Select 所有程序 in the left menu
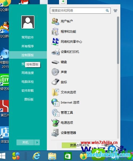 tap(28, 46)
